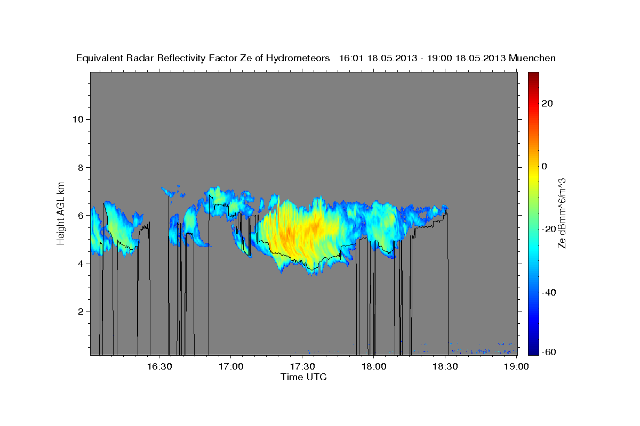Click the '17:00' time tick label
Viewport: 640px width, 426px height.
tap(230, 366)
